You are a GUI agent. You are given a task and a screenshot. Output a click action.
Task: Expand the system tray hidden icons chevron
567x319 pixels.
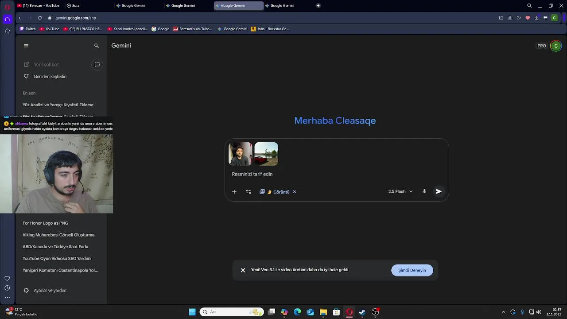click(503, 312)
